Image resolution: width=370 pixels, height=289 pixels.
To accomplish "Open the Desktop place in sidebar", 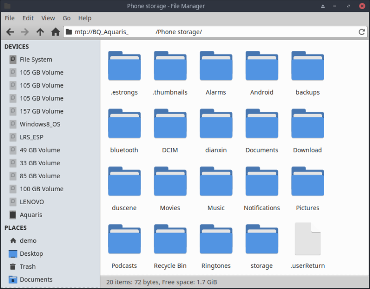I will [31, 253].
